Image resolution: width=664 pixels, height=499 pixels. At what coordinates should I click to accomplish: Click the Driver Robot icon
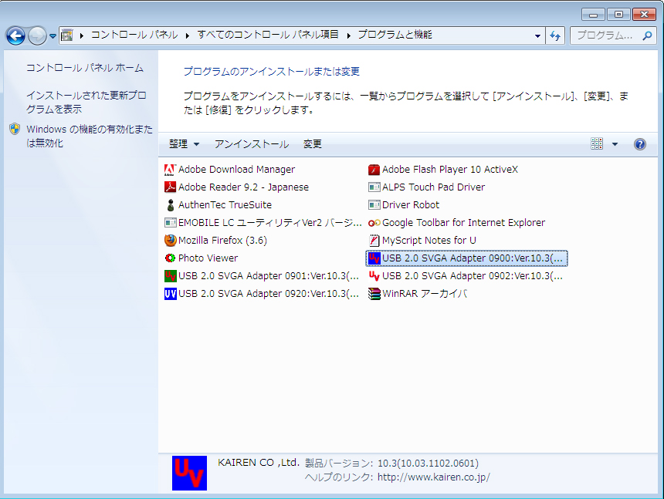click(374, 205)
